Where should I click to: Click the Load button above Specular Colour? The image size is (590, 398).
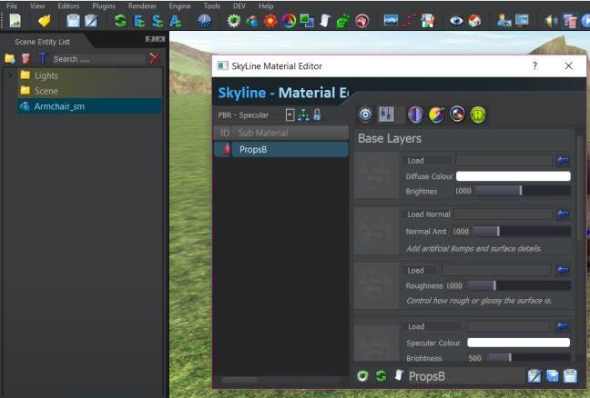click(x=432, y=326)
